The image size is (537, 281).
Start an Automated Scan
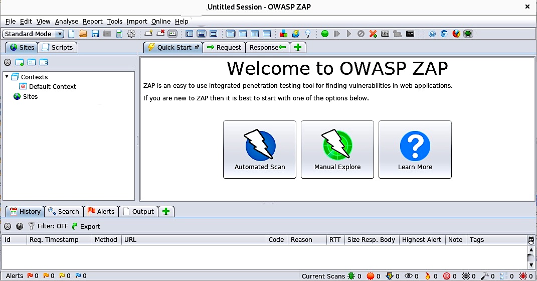pos(260,150)
